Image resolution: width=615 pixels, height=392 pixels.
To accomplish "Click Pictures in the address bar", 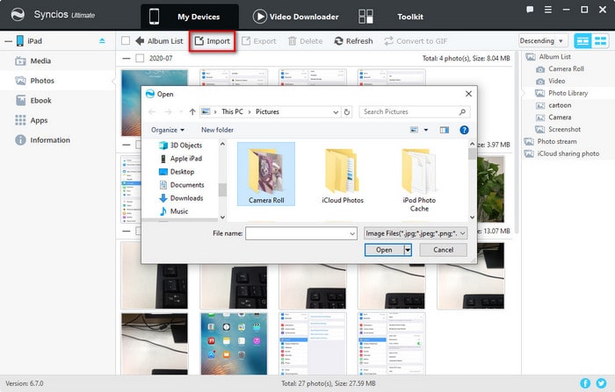I will (267, 111).
